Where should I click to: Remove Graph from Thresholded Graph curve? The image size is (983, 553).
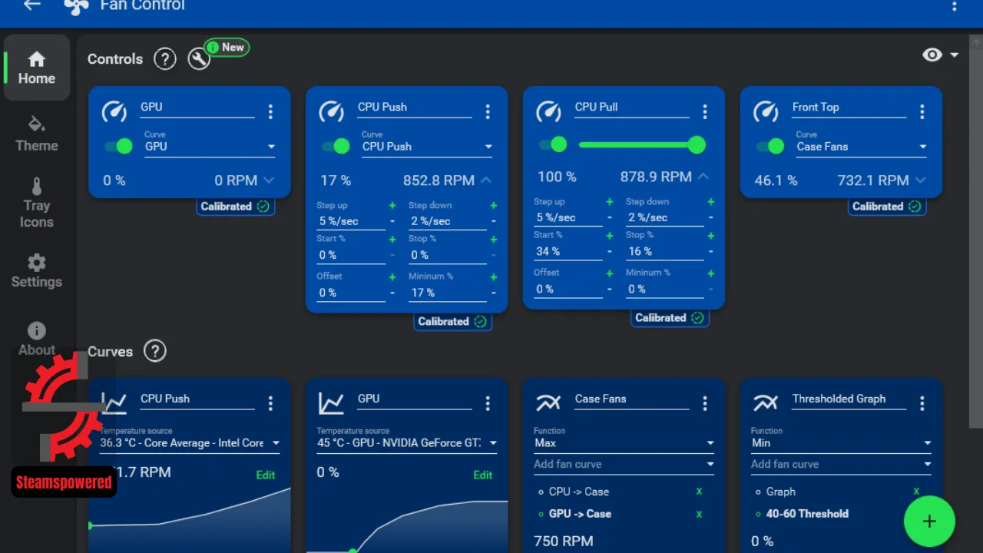(x=916, y=492)
